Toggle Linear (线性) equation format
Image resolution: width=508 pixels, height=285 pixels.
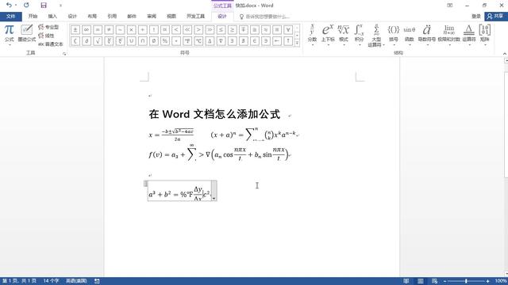46,36
